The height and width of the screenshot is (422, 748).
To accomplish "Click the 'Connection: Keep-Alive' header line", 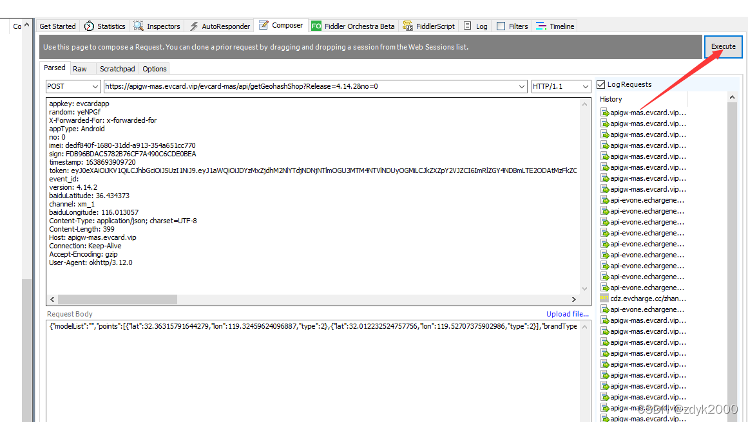I will (x=86, y=246).
